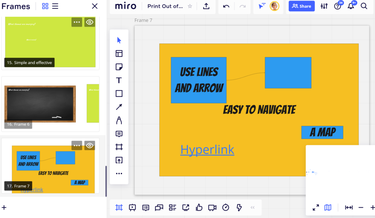Select USE LINES AND ARROW blue box
This screenshot has width=375, height=218.
point(198,80)
